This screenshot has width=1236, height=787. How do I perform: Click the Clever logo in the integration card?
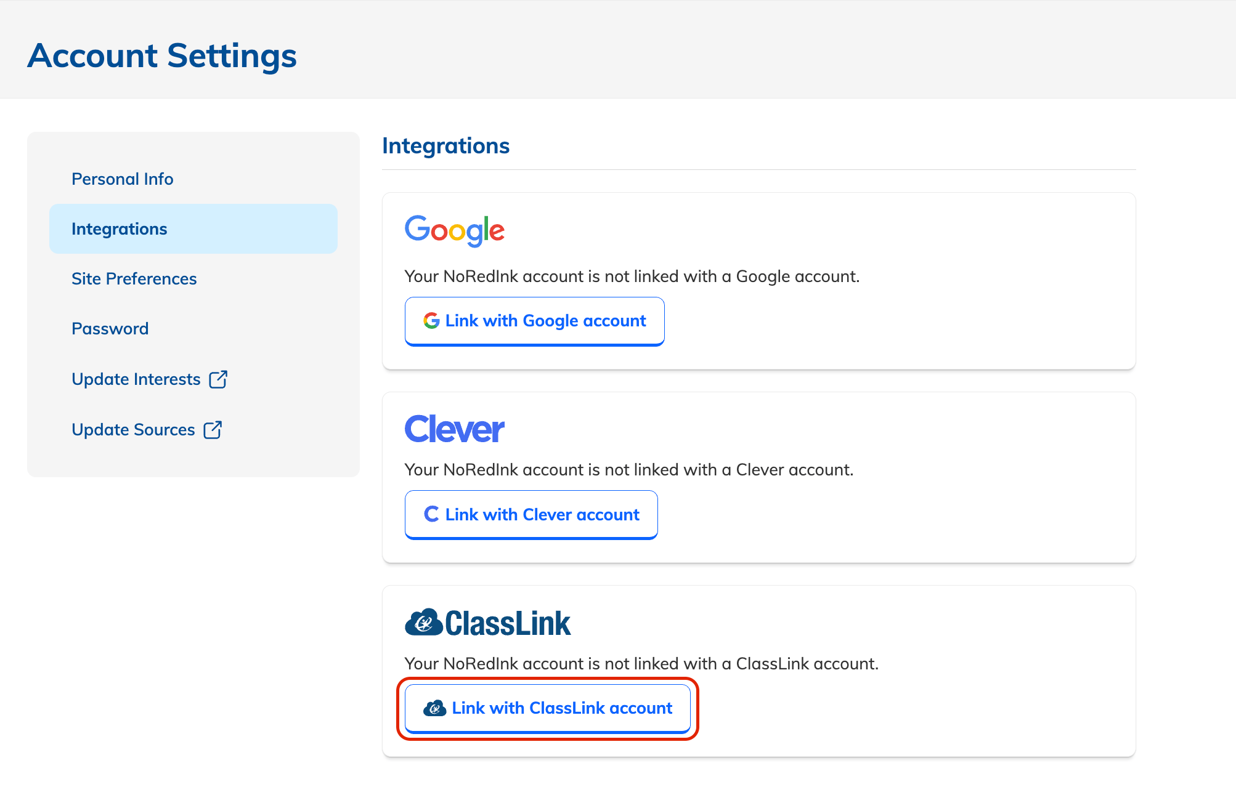453,428
